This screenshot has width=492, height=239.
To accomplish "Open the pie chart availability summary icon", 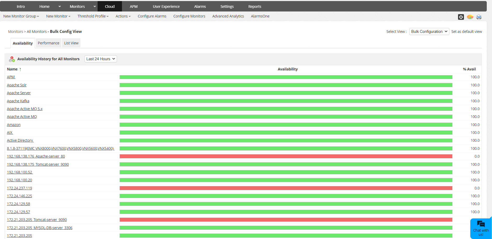I will click(470, 17).
